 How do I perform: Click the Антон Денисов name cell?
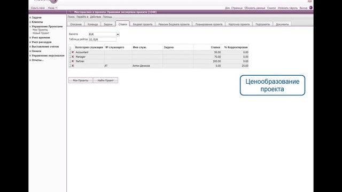pos(147,66)
